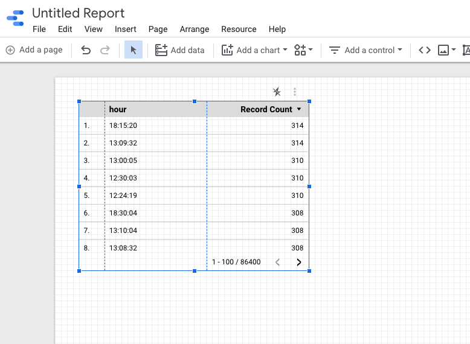
Task: Rename the Untitled Report title
Action: coord(79,13)
